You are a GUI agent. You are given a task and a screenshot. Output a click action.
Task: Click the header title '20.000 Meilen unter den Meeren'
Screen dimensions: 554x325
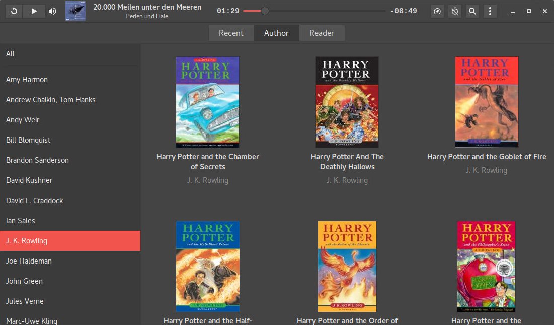pos(147,7)
